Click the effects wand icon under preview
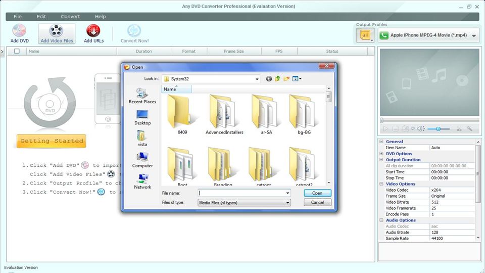The height and width of the screenshot is (273, 485). click(469, 129)
